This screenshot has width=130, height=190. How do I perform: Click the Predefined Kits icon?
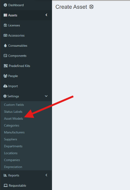5,66
